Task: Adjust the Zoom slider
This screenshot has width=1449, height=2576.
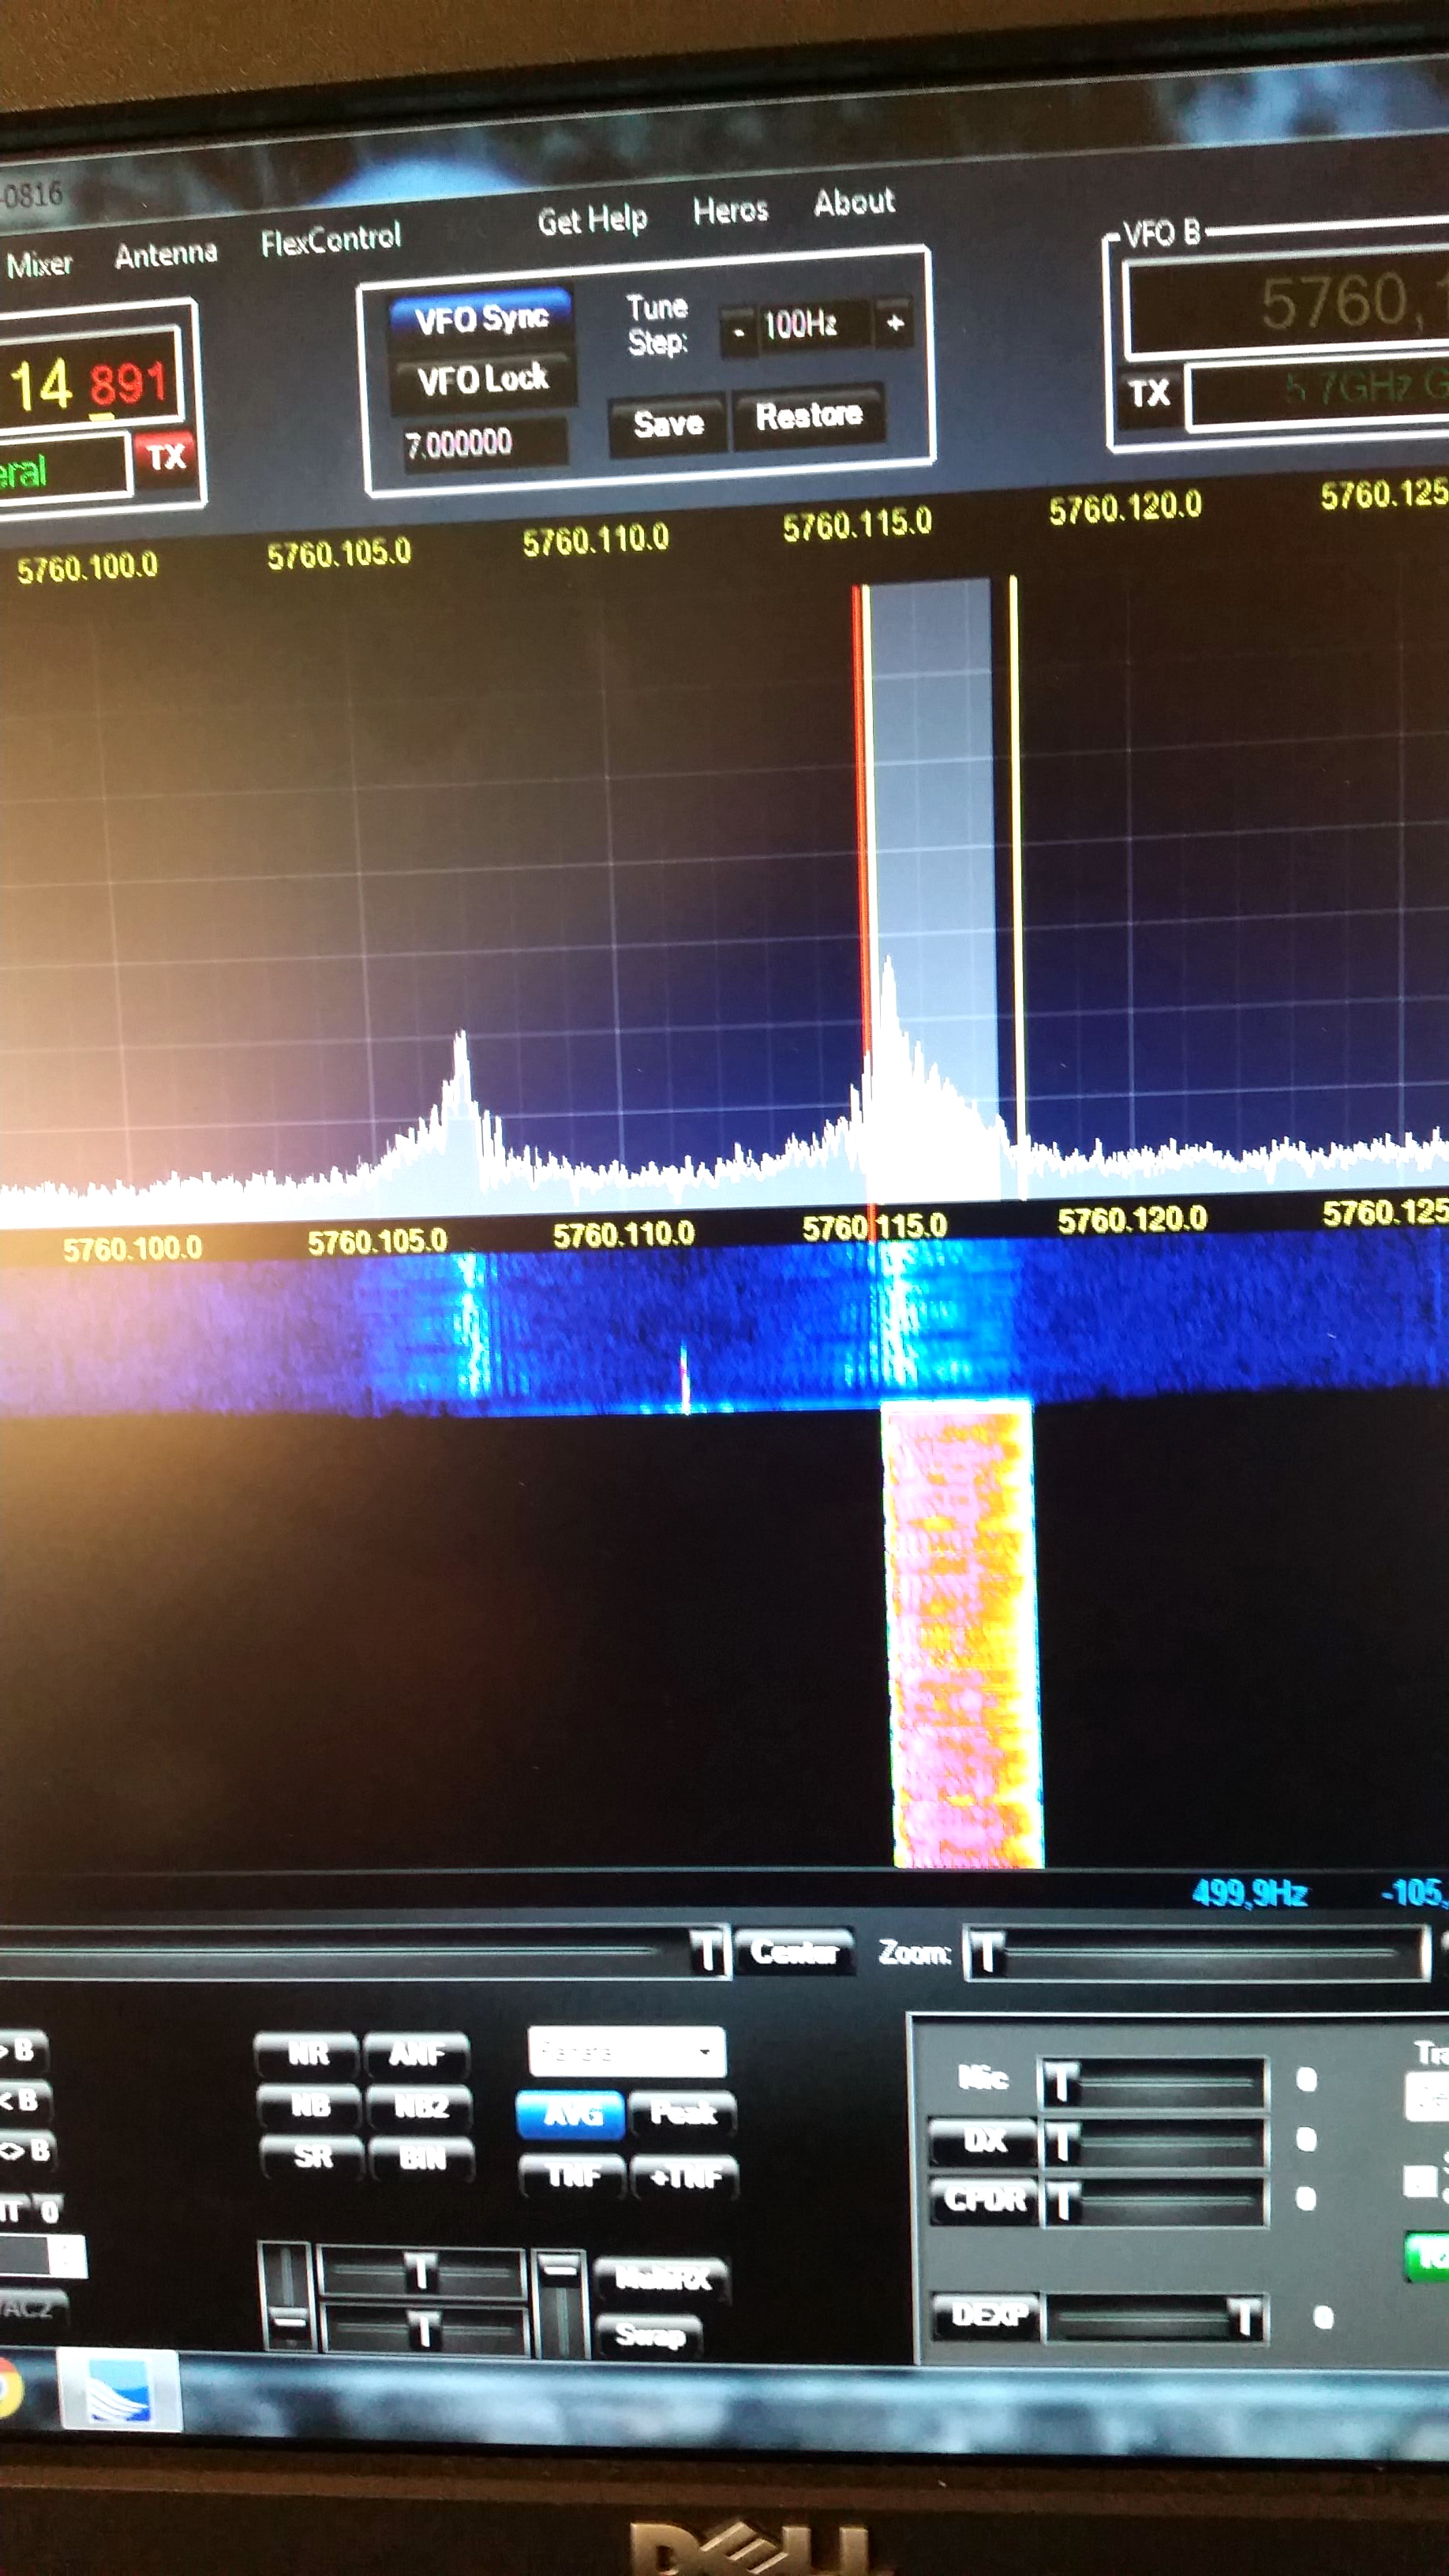Action: [1197, 1952]
